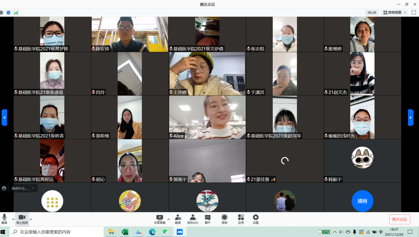Click the 说点什么 chat input
Viewport: 419px width, 237px height.
(x=20, y=188)
